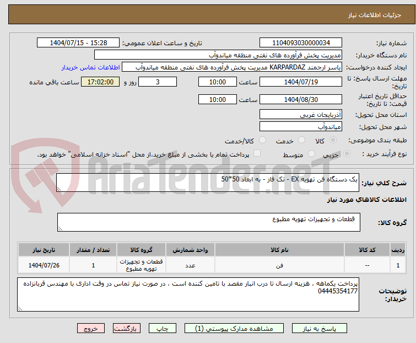Click the response deadline time 10:00 field

click(x=218, y=82)
